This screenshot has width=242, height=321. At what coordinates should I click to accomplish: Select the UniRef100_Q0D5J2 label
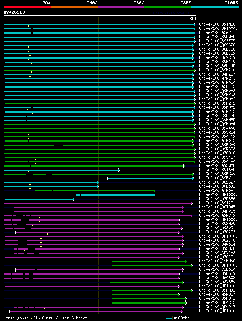click(217, 186)
